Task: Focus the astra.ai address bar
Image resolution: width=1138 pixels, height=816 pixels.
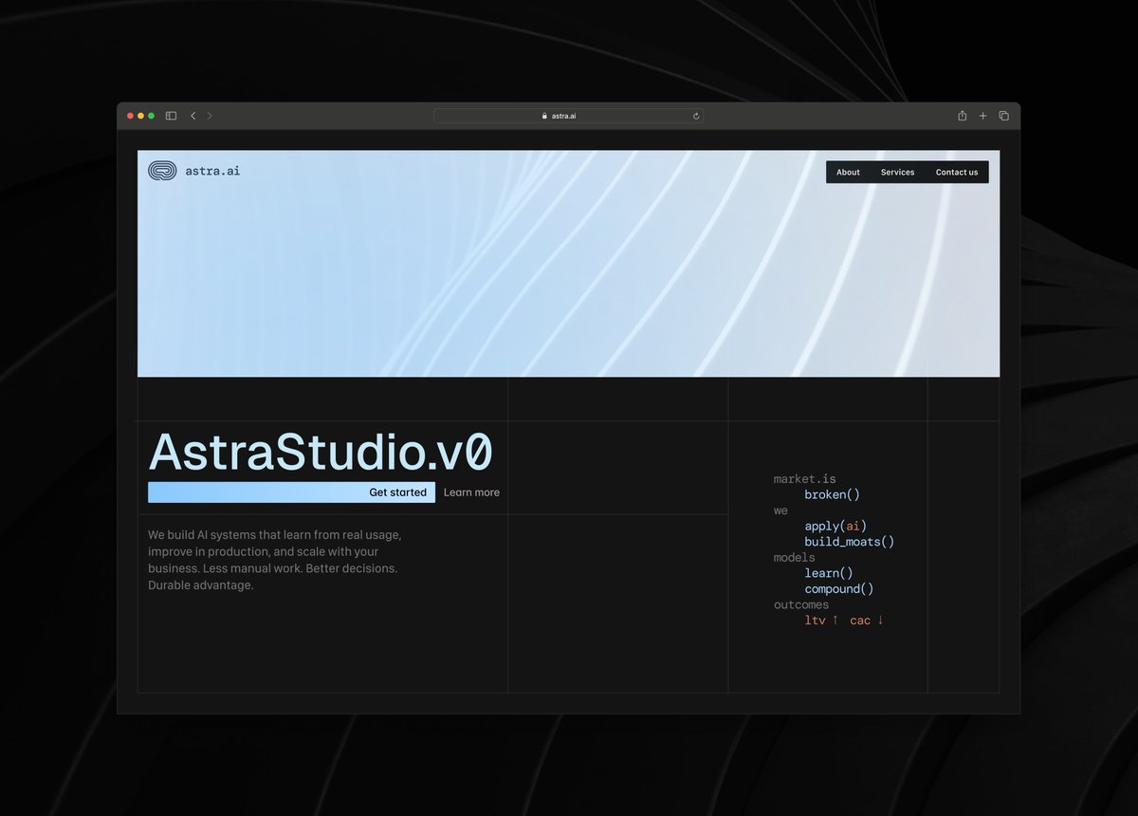Action: point(568,116)
